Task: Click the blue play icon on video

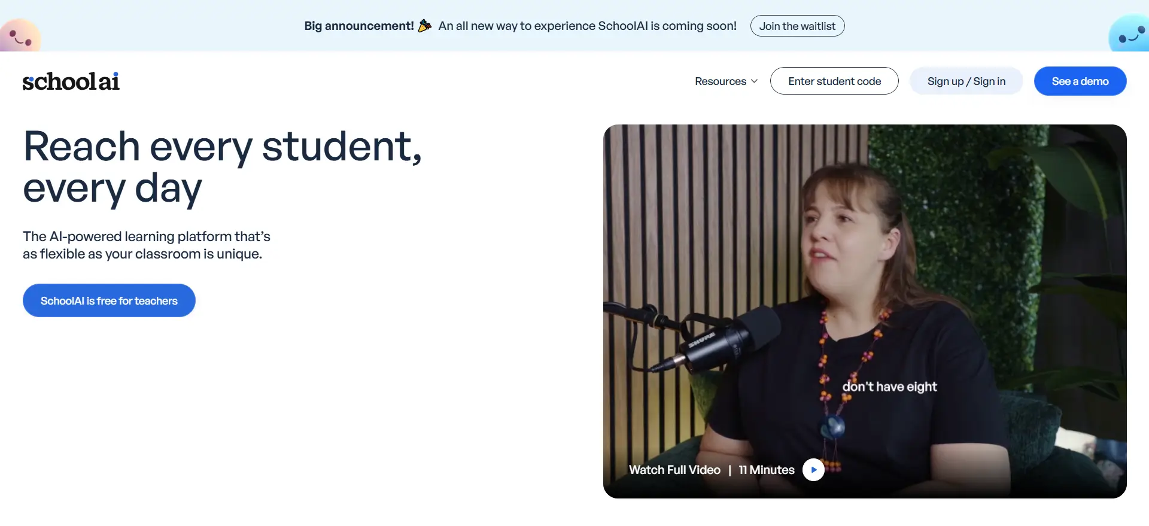Action: [x=813, y=470]
